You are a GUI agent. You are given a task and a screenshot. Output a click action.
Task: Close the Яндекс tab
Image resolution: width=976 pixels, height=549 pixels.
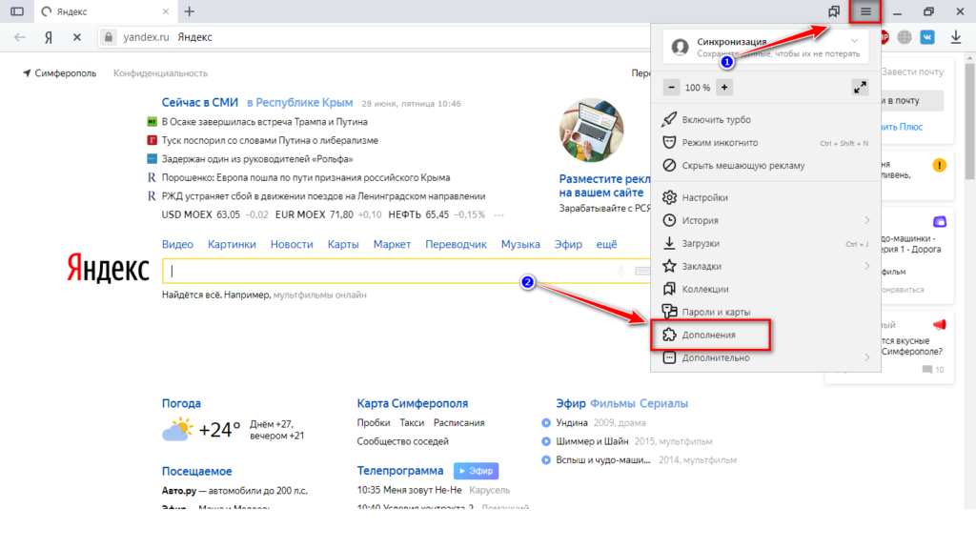point(166,11)
